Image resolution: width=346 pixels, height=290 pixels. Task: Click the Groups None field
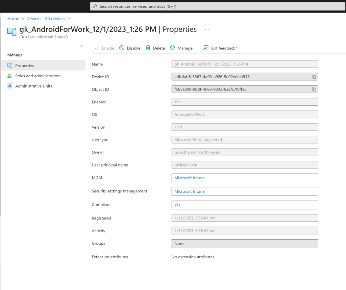pyautogui.click(x=245, y=244)
